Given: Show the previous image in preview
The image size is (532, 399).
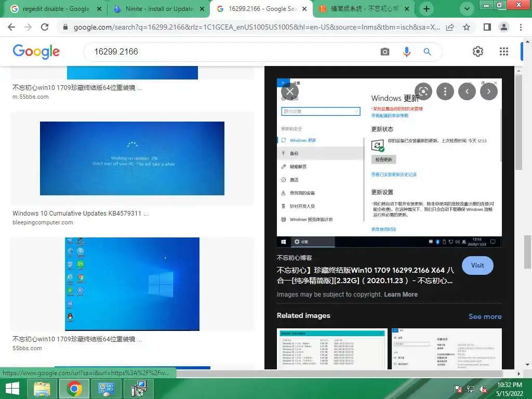Looking at the screenshot, I should click(467, 91).
